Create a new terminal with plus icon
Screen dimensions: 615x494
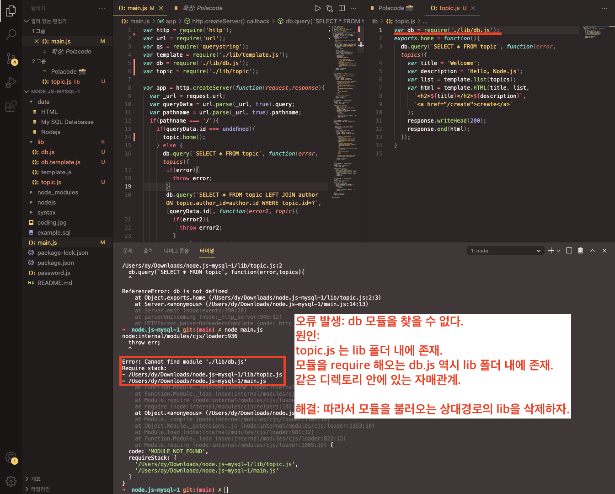551,251
